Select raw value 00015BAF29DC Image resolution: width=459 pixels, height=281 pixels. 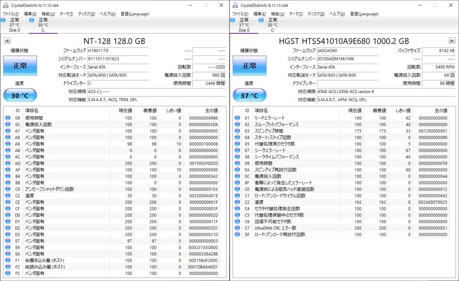click(x=204, y=260)
